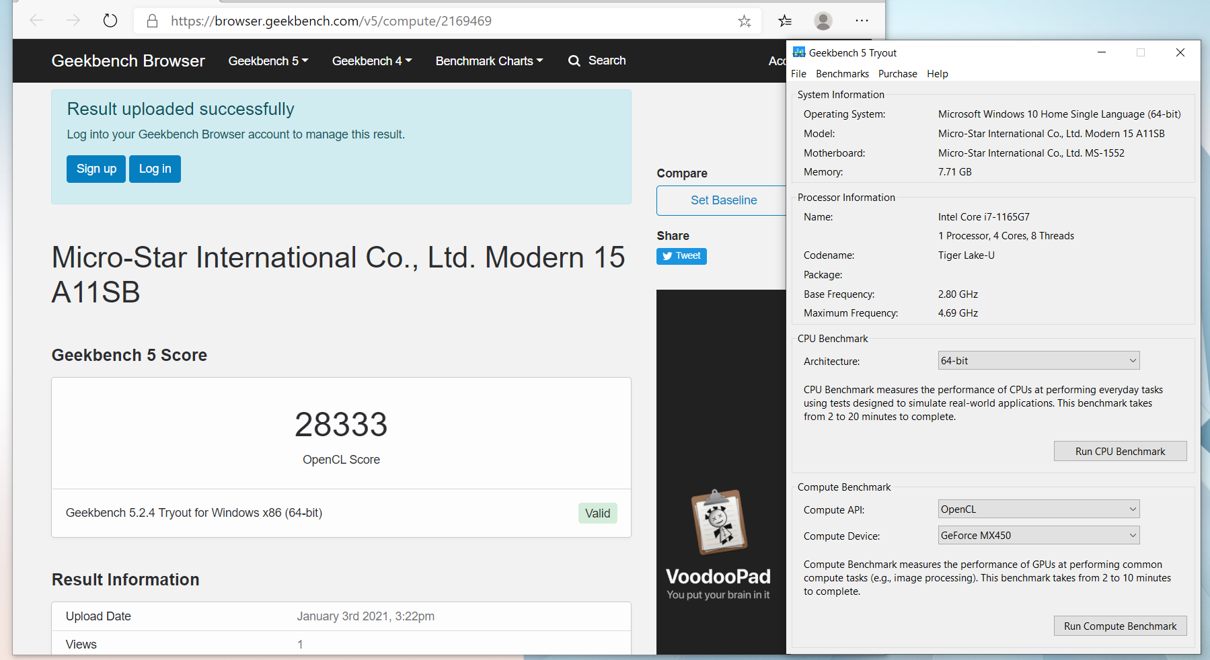Click the browser forward arrow
The height and width of the screenshot is (660, 1210).
tap(73, 21)
